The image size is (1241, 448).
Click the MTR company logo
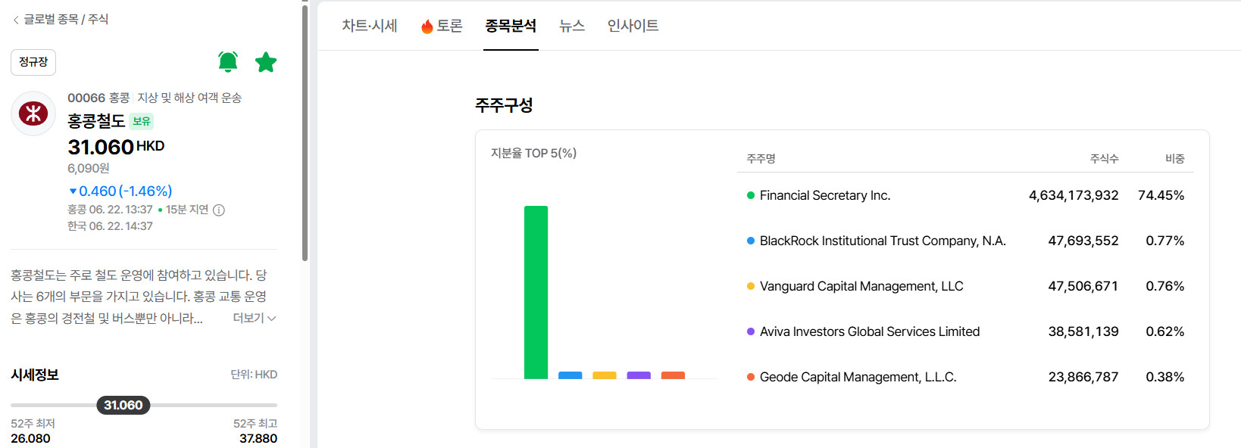[33, 114]
